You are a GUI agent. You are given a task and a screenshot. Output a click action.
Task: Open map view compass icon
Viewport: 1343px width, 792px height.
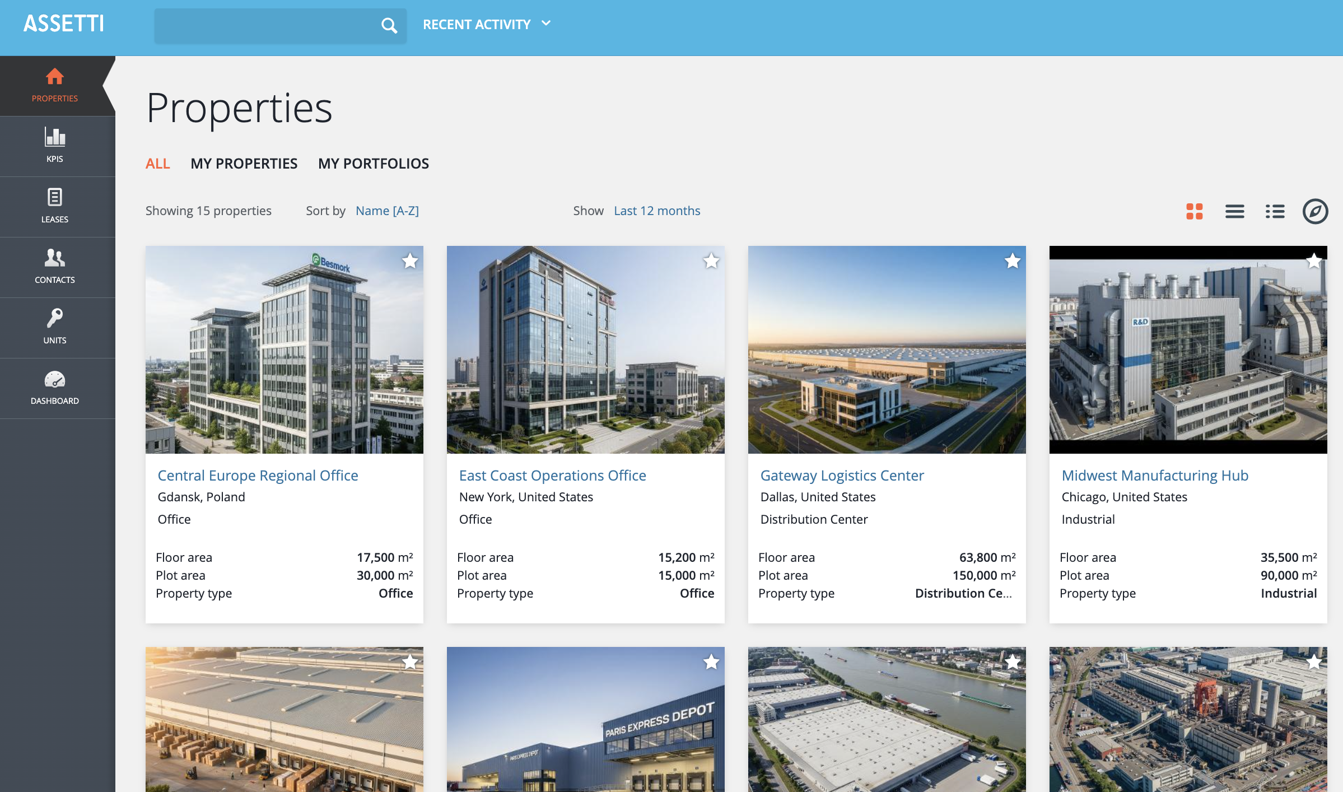(x=1315, y=211)
